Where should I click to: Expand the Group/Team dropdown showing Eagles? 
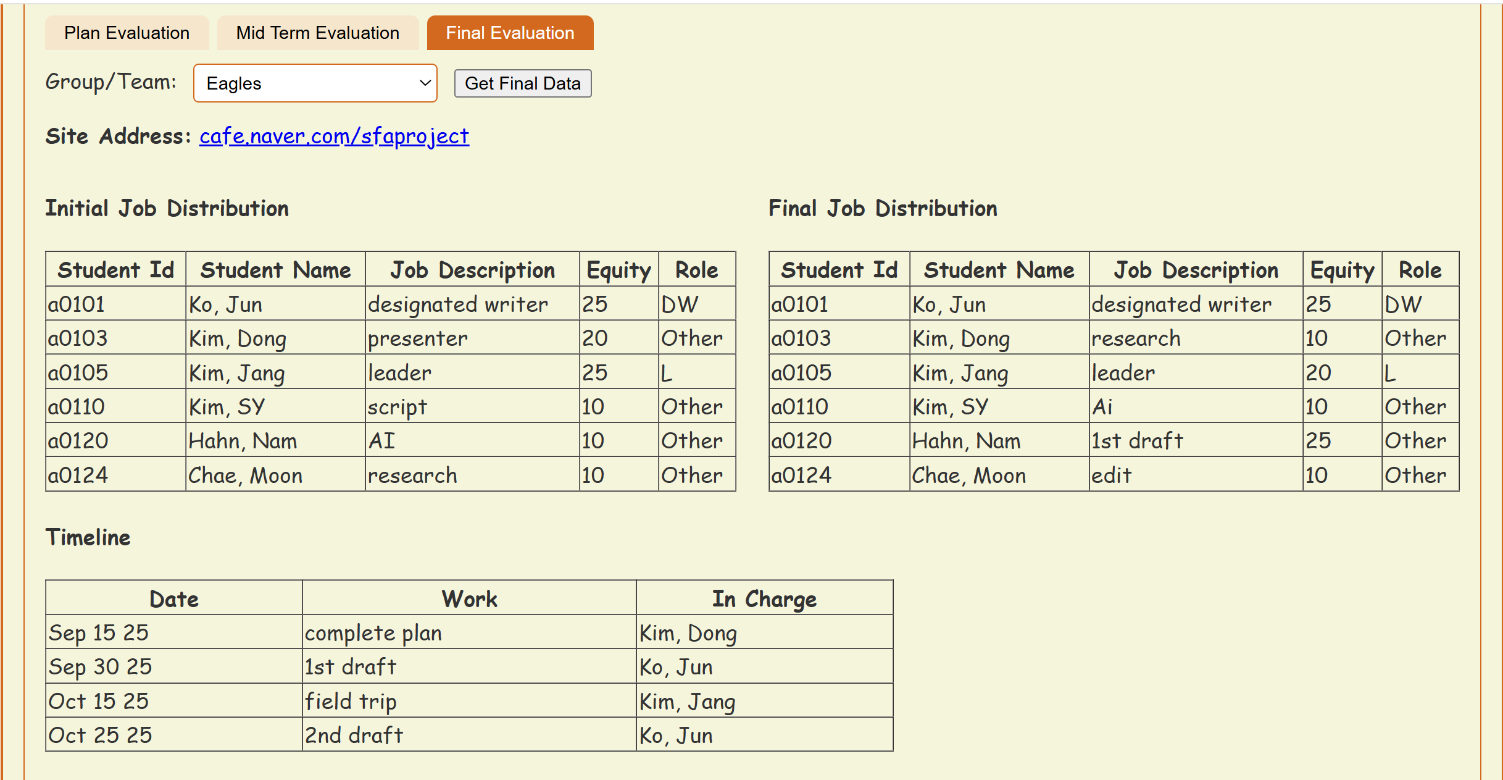click(315, 83)
